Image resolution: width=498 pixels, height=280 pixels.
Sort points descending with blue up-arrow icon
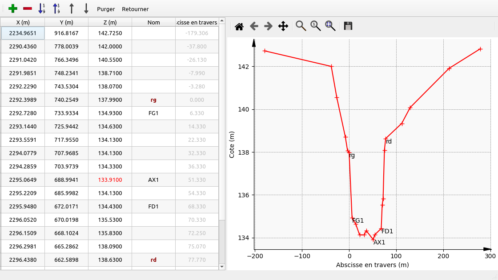tap(56, 8)
